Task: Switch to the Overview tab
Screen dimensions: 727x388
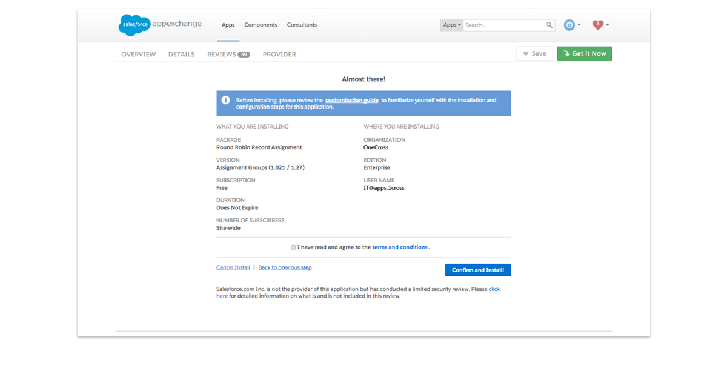Action: pos(138,55)
